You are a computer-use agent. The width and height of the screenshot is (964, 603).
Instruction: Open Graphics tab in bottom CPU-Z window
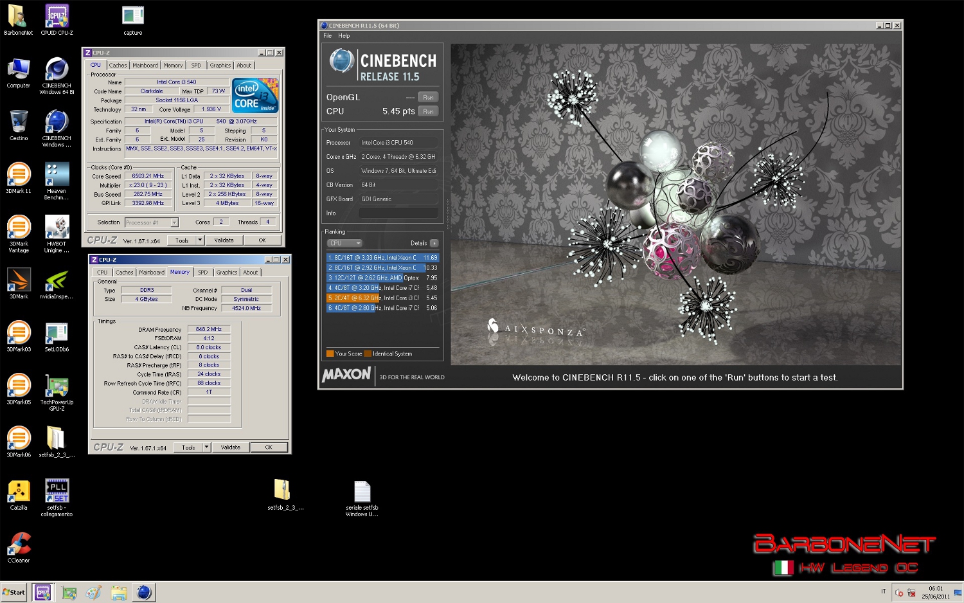226,272
